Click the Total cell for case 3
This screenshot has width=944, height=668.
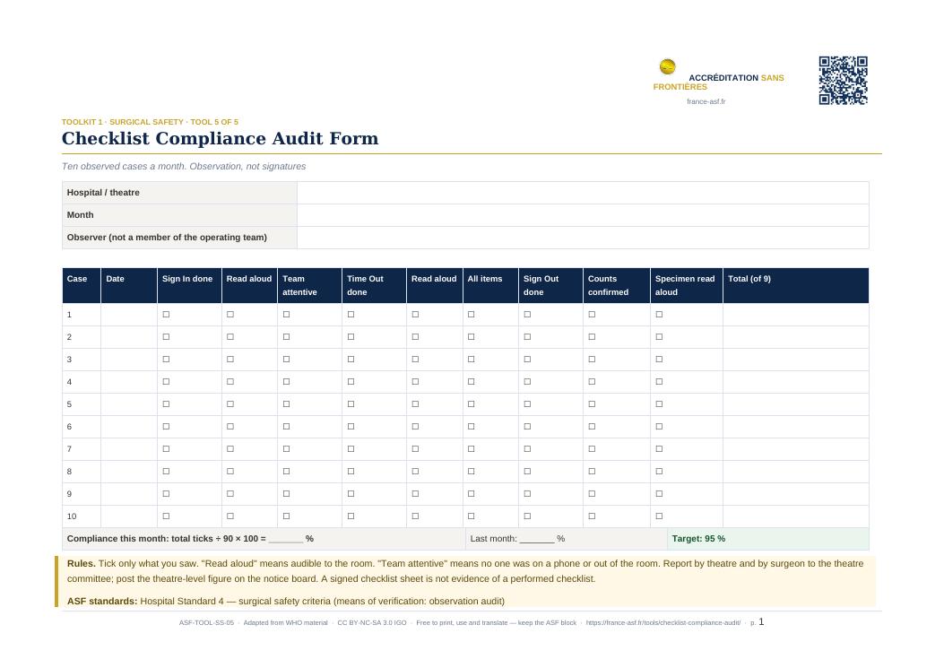[x=796, y=359]
